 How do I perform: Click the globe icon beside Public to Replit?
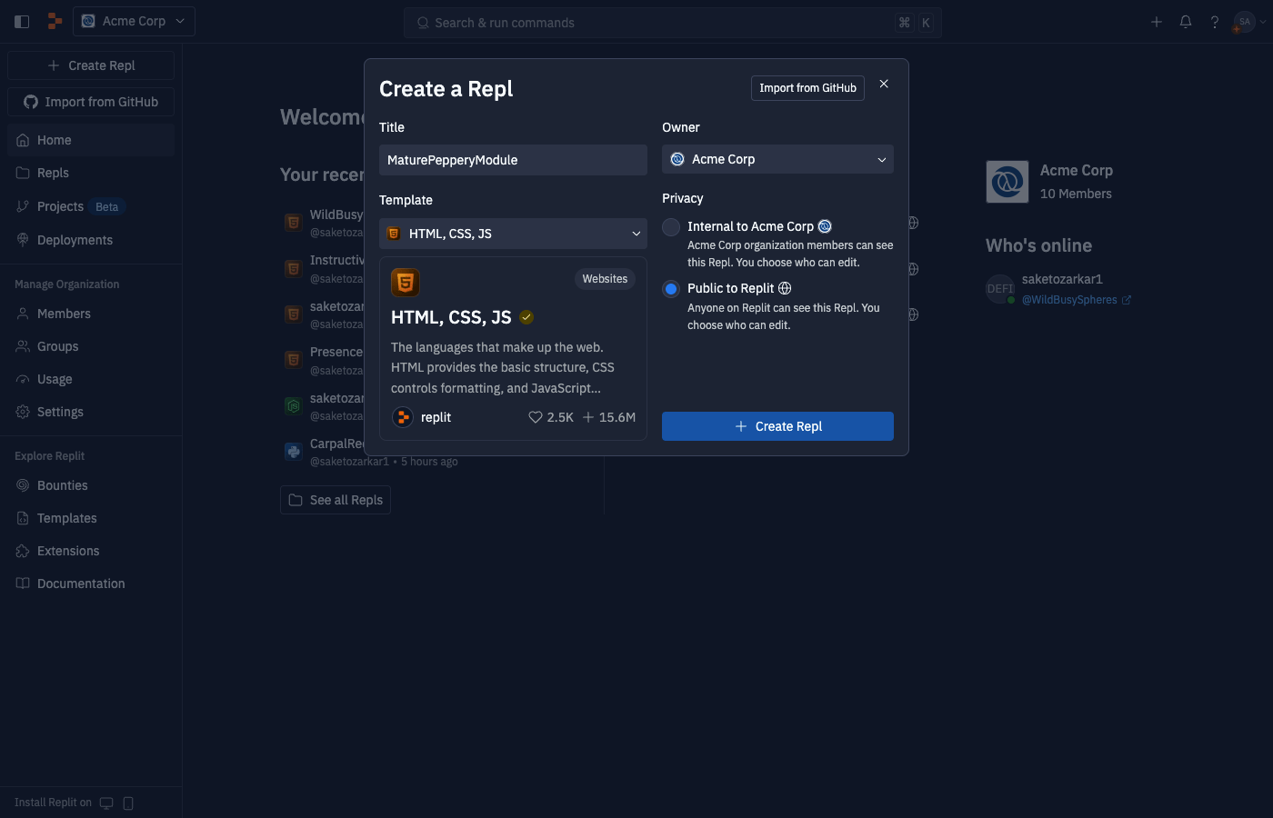pyautogui.click(x=785, y=288)
